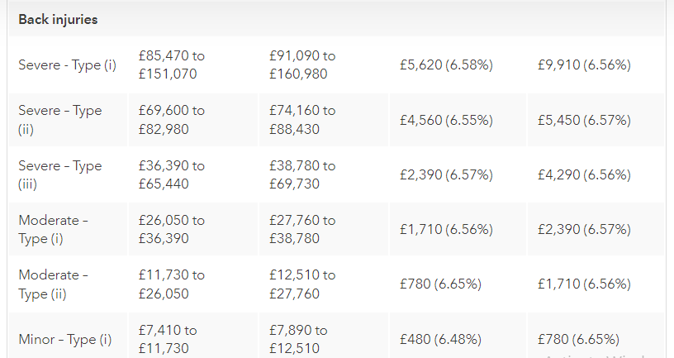
Task: Select the Minor - Type (i) row label
Action: tap(64, 339)
